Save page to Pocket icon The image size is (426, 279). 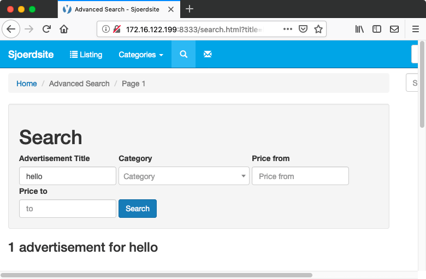click(x=303, y=29)
